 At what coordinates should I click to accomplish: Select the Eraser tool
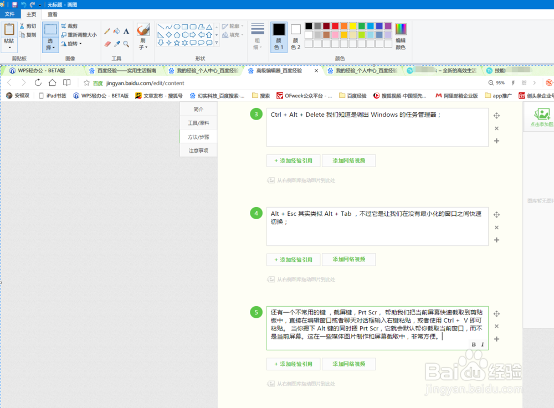107,43
